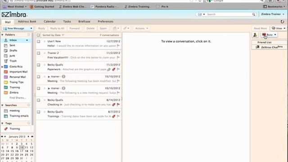Open the View dropdown

(x=279, y=28)
